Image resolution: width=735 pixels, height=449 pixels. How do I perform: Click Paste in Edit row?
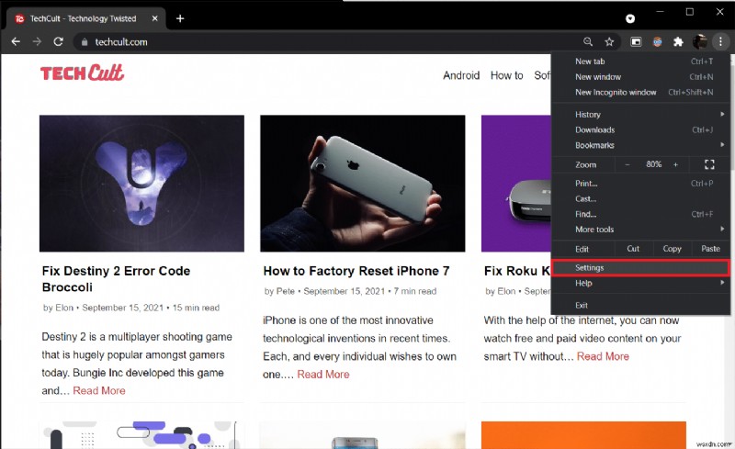click(710, 249)
